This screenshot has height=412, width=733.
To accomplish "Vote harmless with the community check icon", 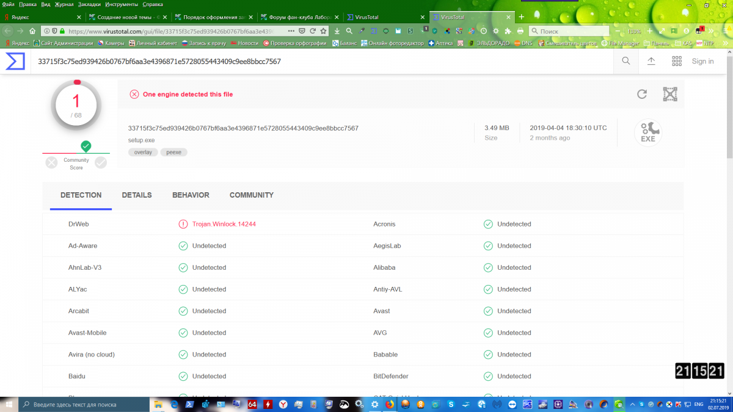I will pos(101,162).
